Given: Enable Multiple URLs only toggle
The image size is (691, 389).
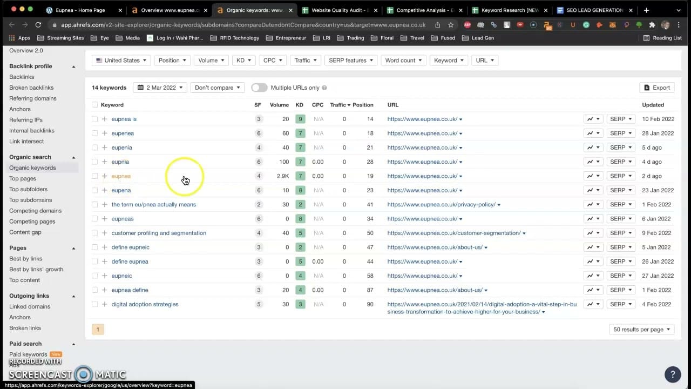Looking at the screenshot, I should (259, 87).
